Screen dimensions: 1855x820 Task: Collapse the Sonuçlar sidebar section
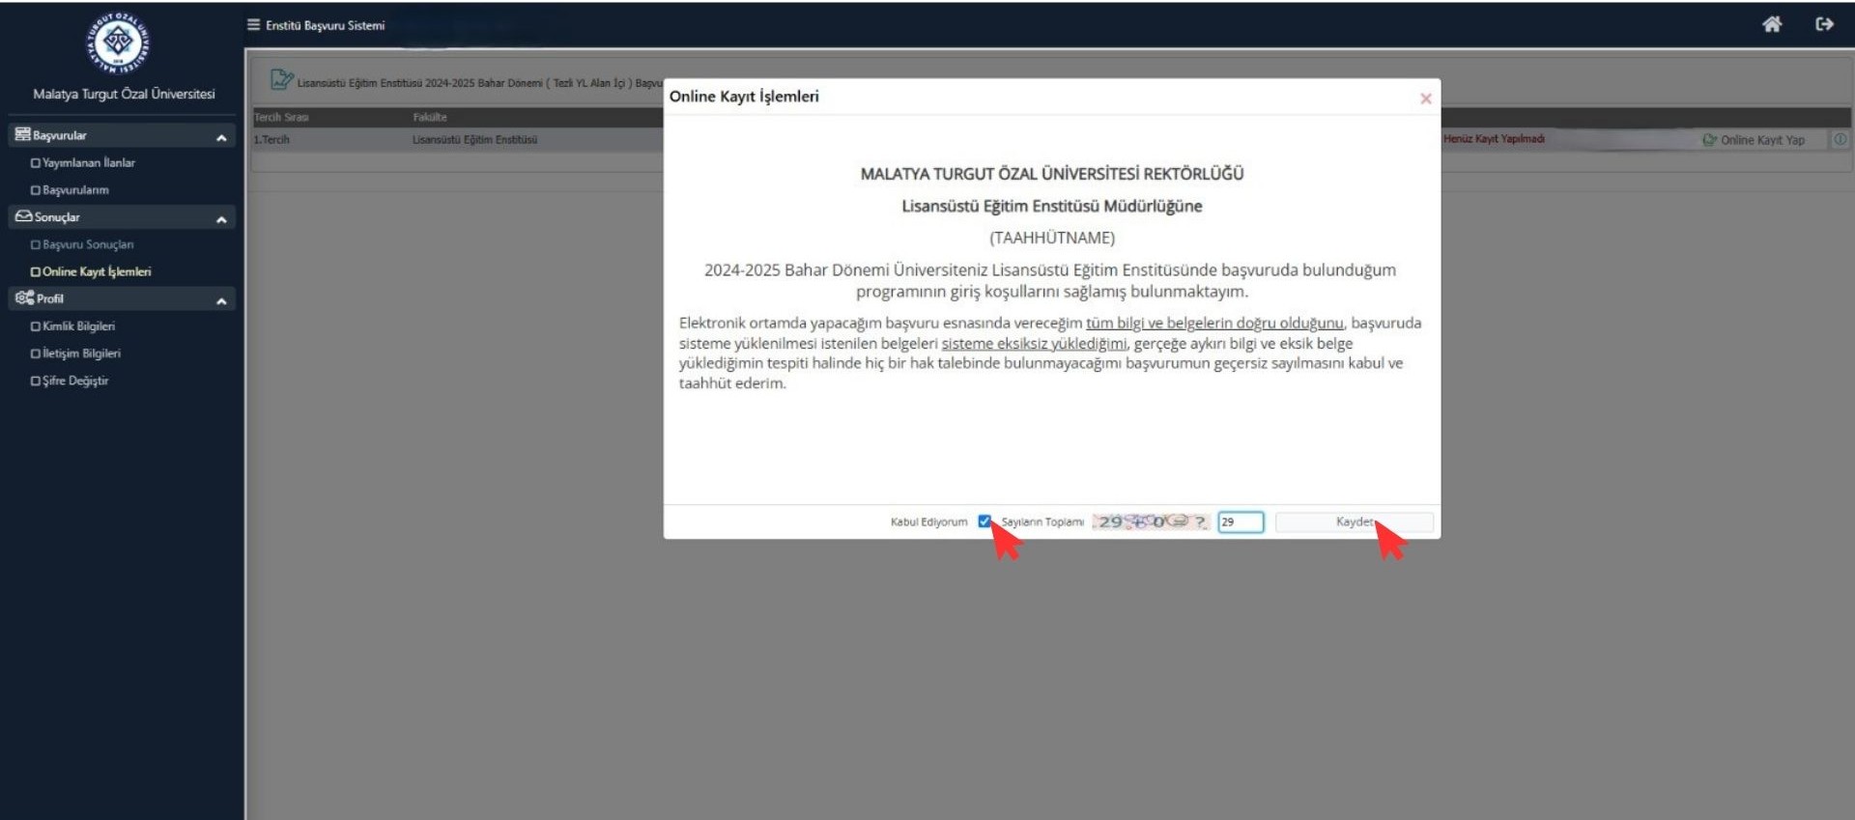[221, 219]
